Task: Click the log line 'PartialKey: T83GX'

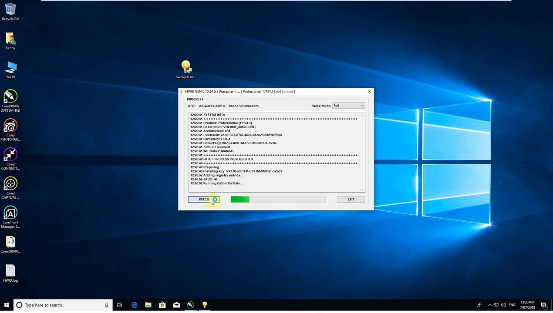Action: pyautogui.click(x=210, y=139)
